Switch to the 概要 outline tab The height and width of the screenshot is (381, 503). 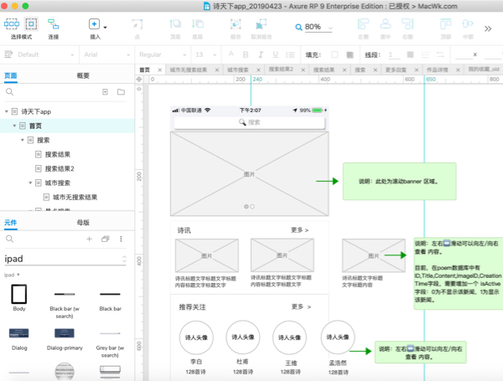click(83, 75)
